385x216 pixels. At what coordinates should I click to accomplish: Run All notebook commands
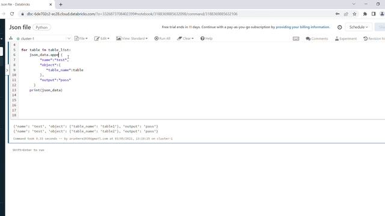(162, 38)
